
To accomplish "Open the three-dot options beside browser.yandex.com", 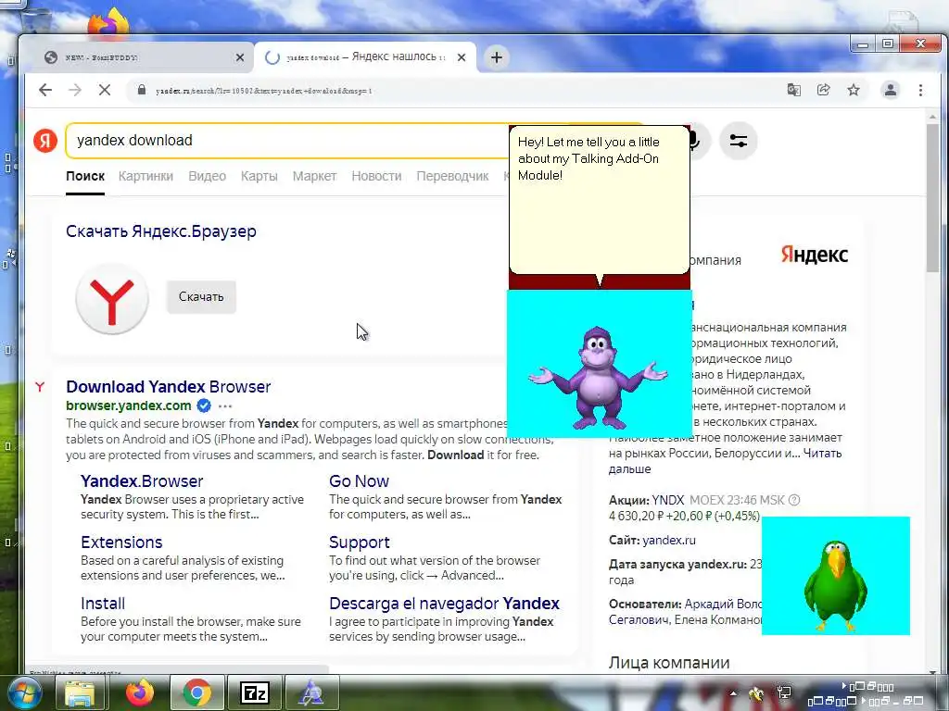I will pyautogui.click(x=225, y=406).
